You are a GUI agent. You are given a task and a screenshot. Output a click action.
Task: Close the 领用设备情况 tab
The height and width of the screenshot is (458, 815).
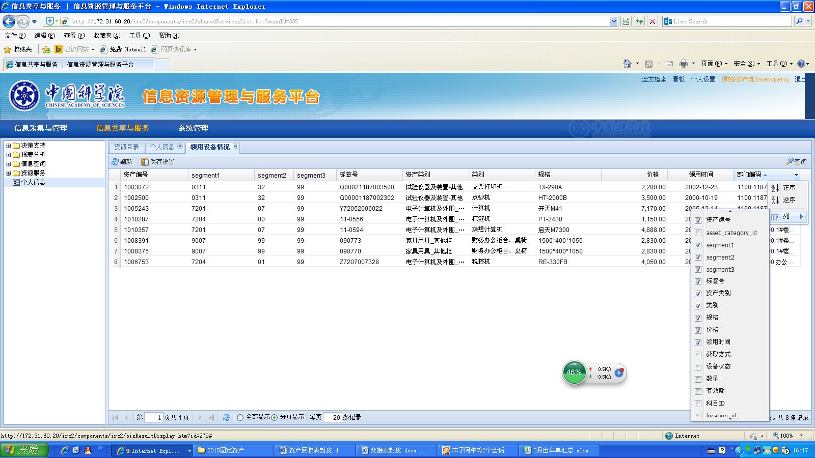[235, 147]
